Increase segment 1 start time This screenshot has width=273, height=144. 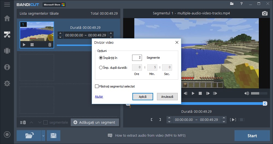tap(60, 33)
